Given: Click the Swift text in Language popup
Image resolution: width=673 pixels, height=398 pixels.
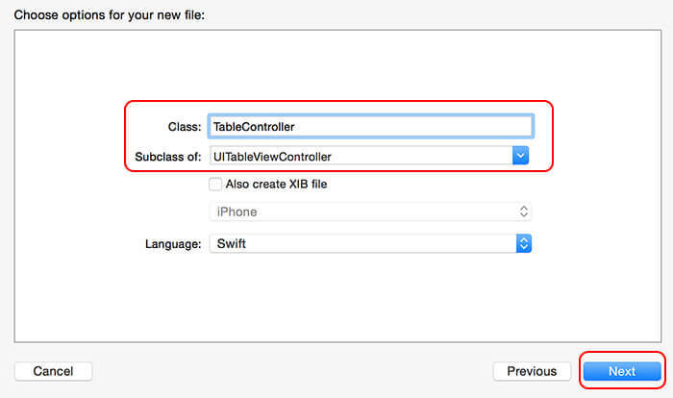Looking at the screenshot, I should pyautogui.click(x=232, y=243).
